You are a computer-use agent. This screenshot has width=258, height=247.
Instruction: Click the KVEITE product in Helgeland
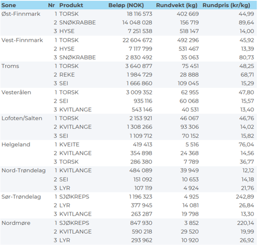69,144
